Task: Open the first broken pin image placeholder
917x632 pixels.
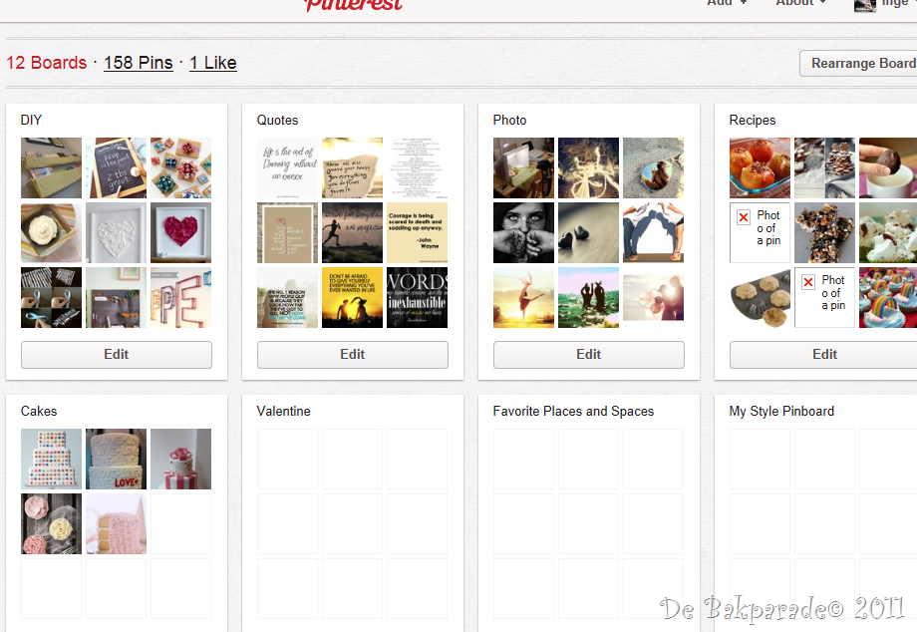Action: coord(761,232)
